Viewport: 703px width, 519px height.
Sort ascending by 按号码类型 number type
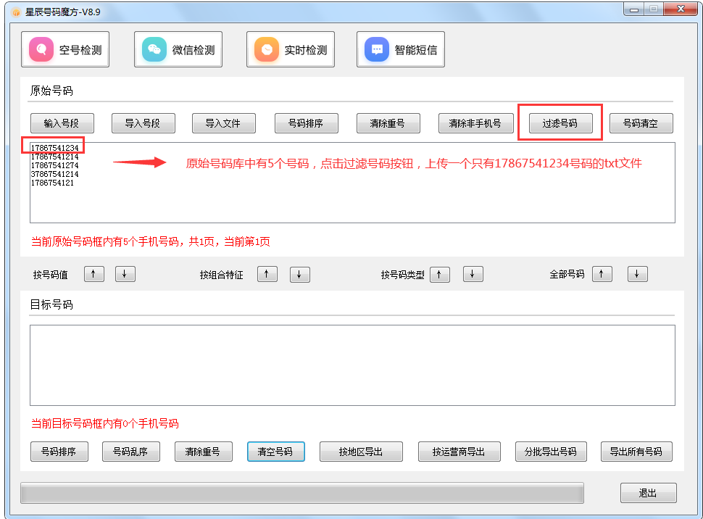[x=440, y=274]
